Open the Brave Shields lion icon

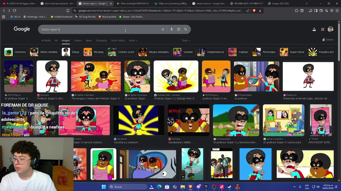[254, 11]
